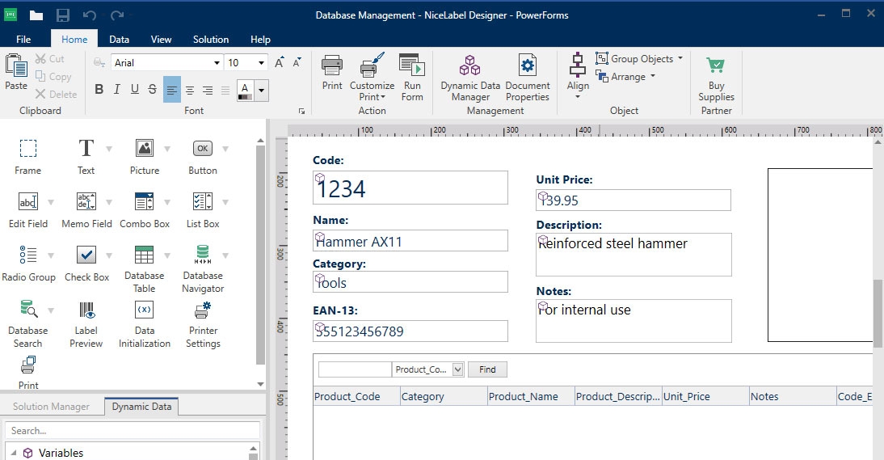Select the Dynamic Data tab
Image resolution: width=884 pixels, height=460 pixels.
coord(141,407)
